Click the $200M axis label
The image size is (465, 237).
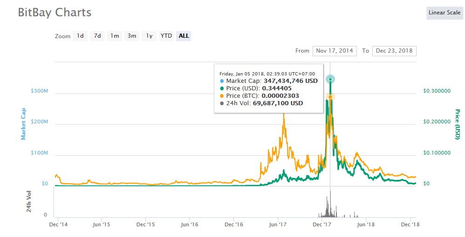[39, 122]
